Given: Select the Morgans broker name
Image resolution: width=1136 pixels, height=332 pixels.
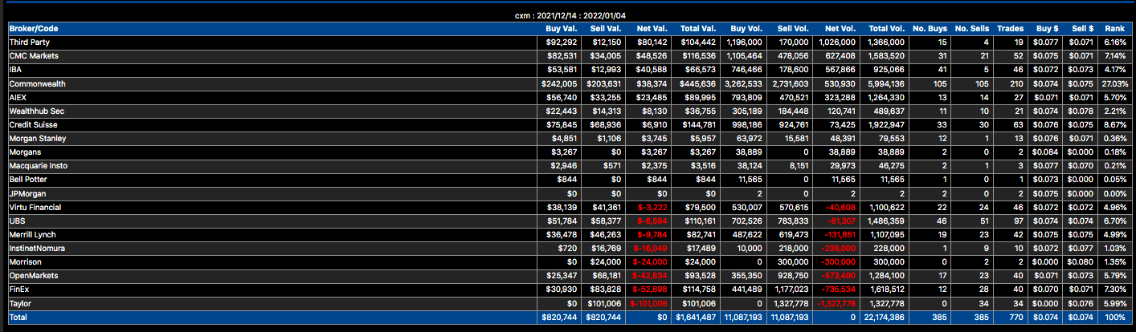Looking at the screenshot, I should 24,152.
